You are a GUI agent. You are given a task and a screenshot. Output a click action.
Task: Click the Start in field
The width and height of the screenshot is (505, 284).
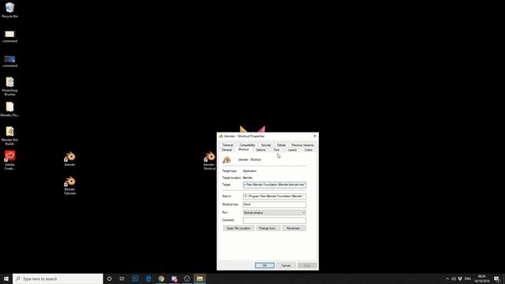coord(275,196)
